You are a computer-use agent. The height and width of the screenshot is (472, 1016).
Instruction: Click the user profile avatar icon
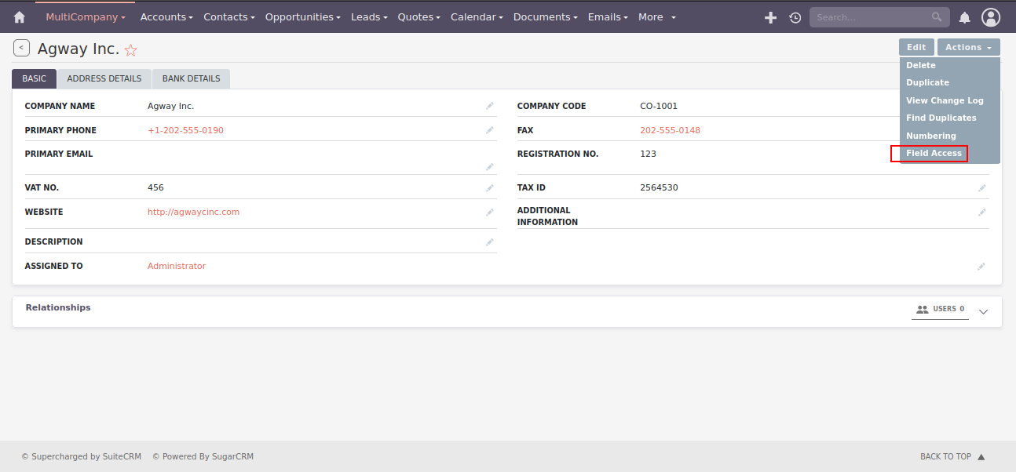[x=991, y=16]
